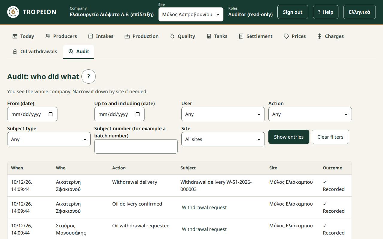Expand the Subject type dropdown

click(x=49, y=139)
